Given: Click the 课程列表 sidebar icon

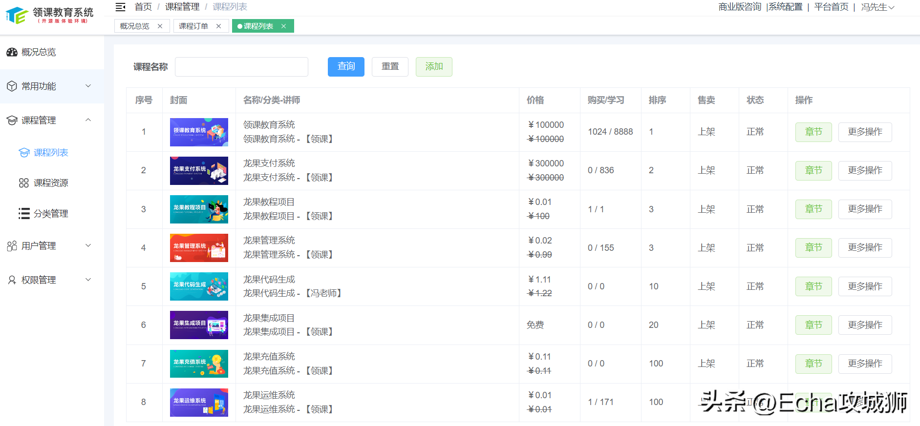Looking at the screenshot, I should (24, 153).
